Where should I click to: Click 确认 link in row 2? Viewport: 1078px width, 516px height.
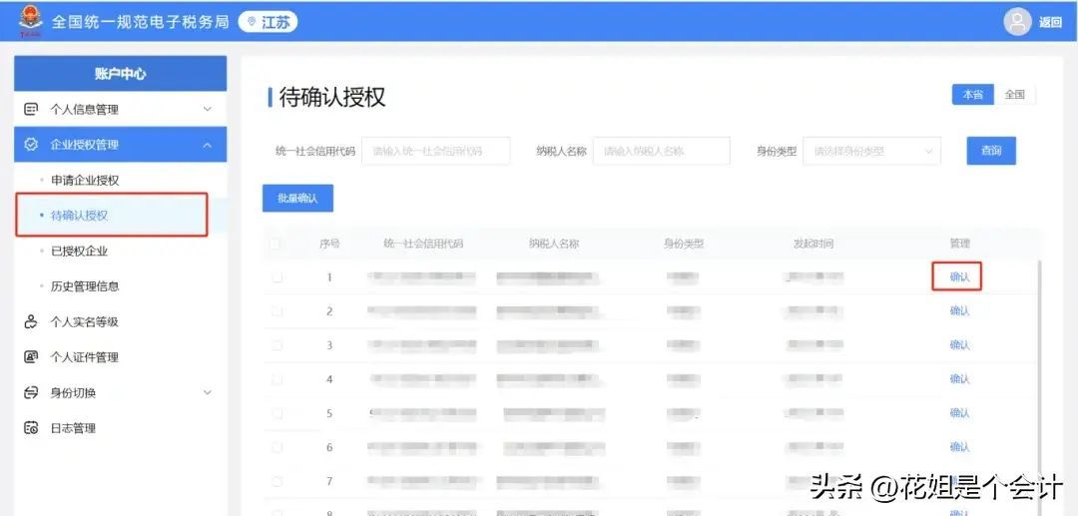960,310
